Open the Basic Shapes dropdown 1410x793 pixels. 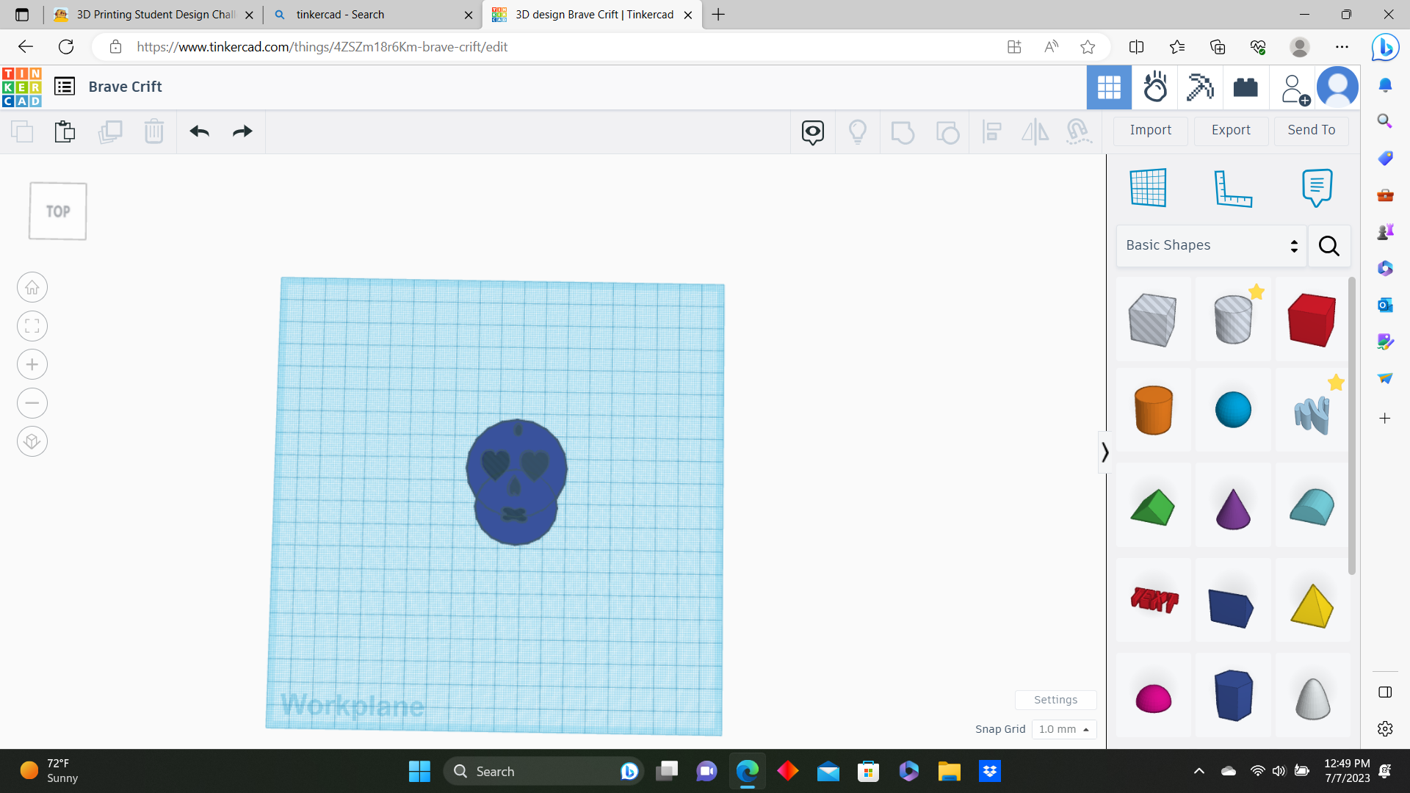[1210, 245]
